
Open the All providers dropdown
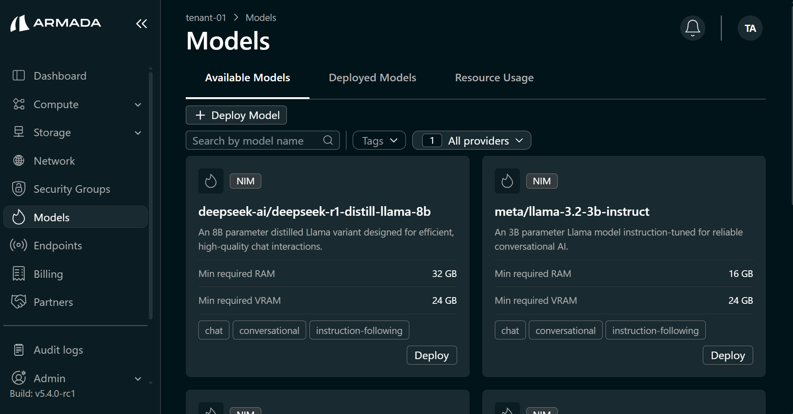pyautogui.click(x=472, y=140)
